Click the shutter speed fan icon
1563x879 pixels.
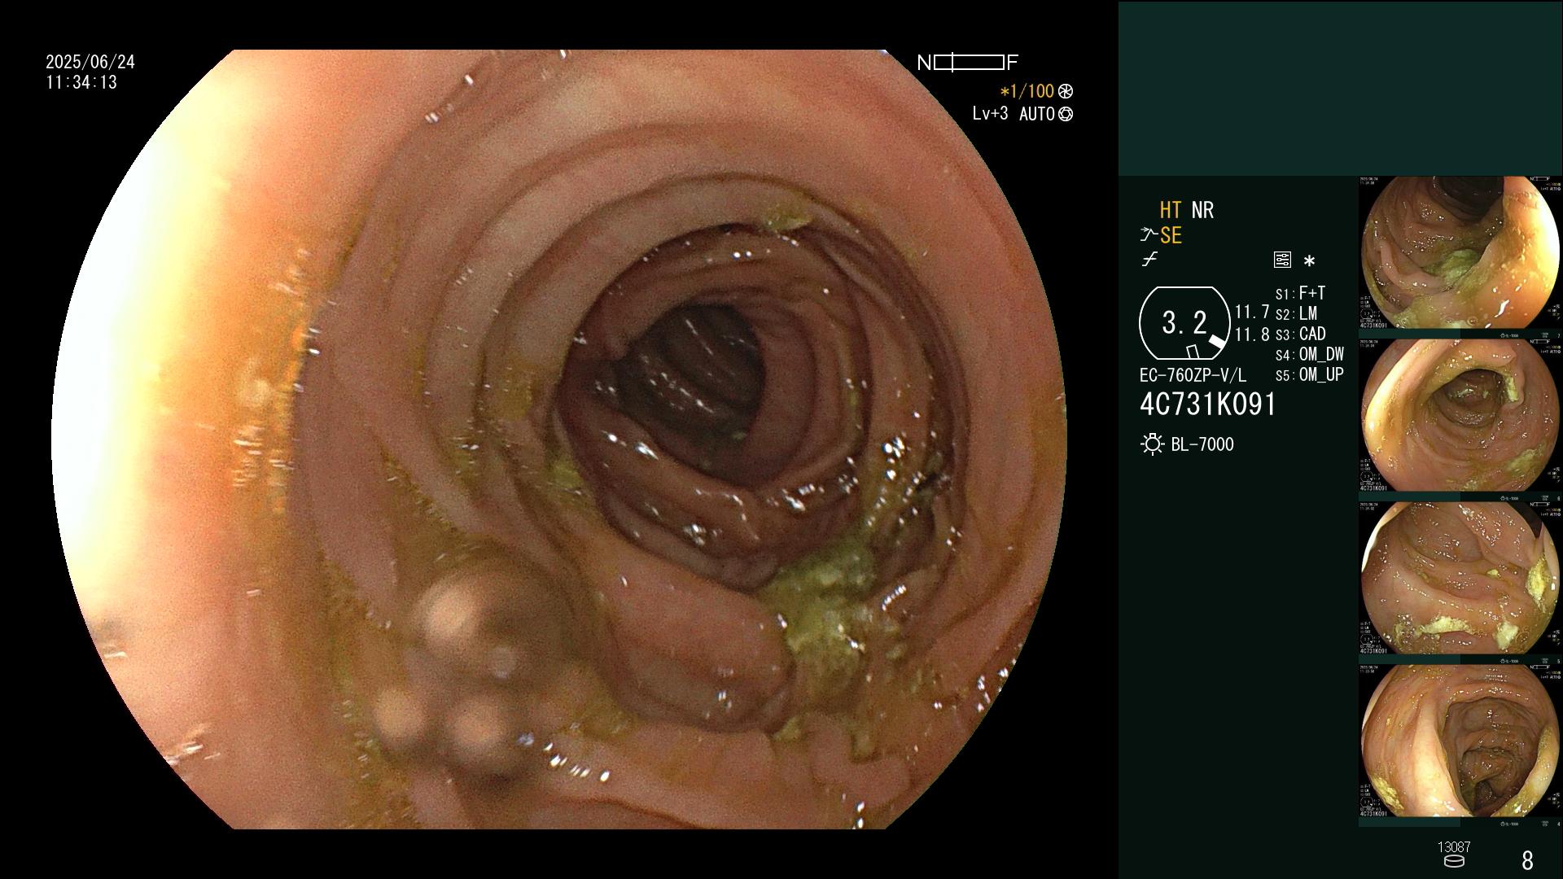click(1065, 91)
